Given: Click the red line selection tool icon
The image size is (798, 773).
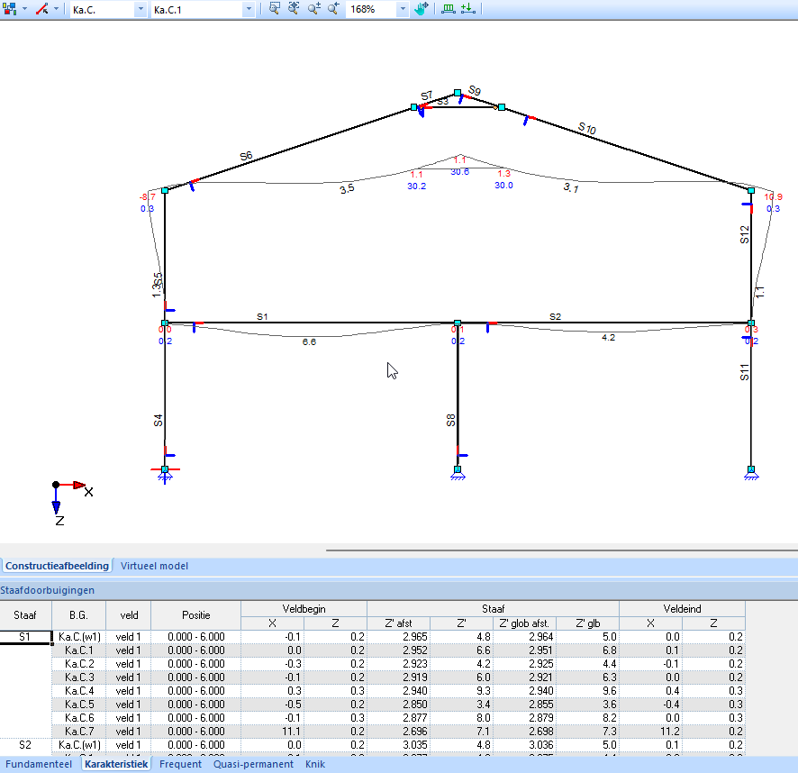Looking at the screenshot, I should [42, 9].
